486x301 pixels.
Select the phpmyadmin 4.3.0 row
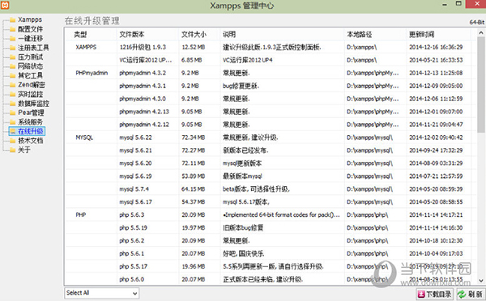click(271, 99)
